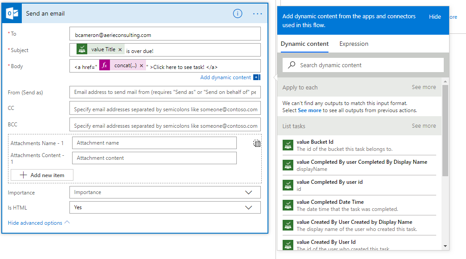Click the value Title token in Subject
The width and height of the screenshot is (466, 259).
point(101,49)
